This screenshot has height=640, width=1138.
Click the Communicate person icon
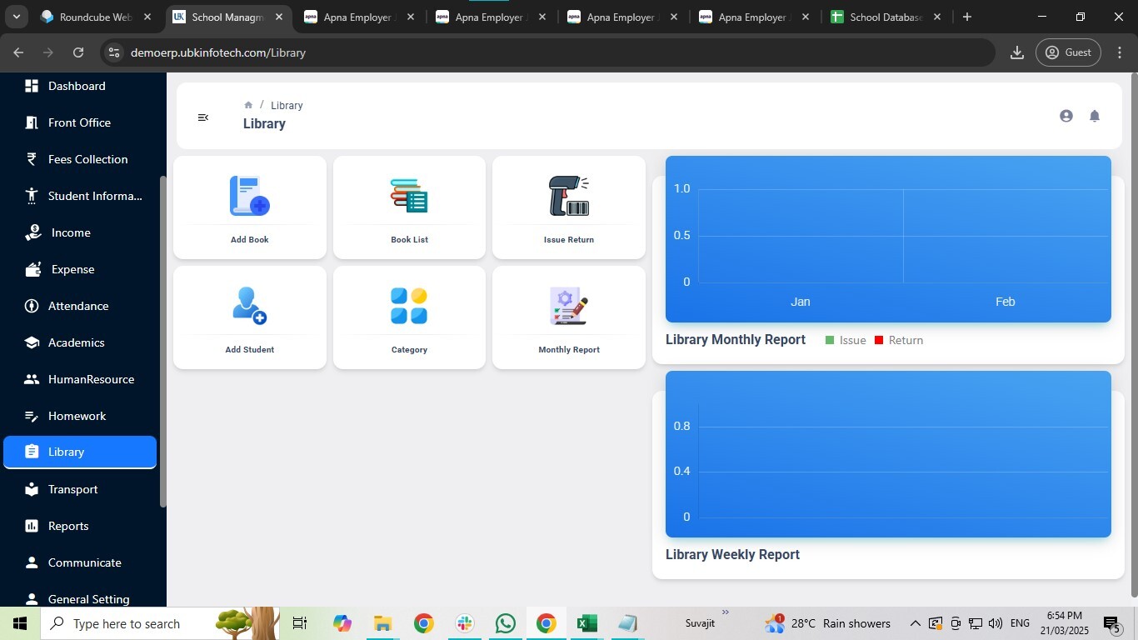coord(32,562)
